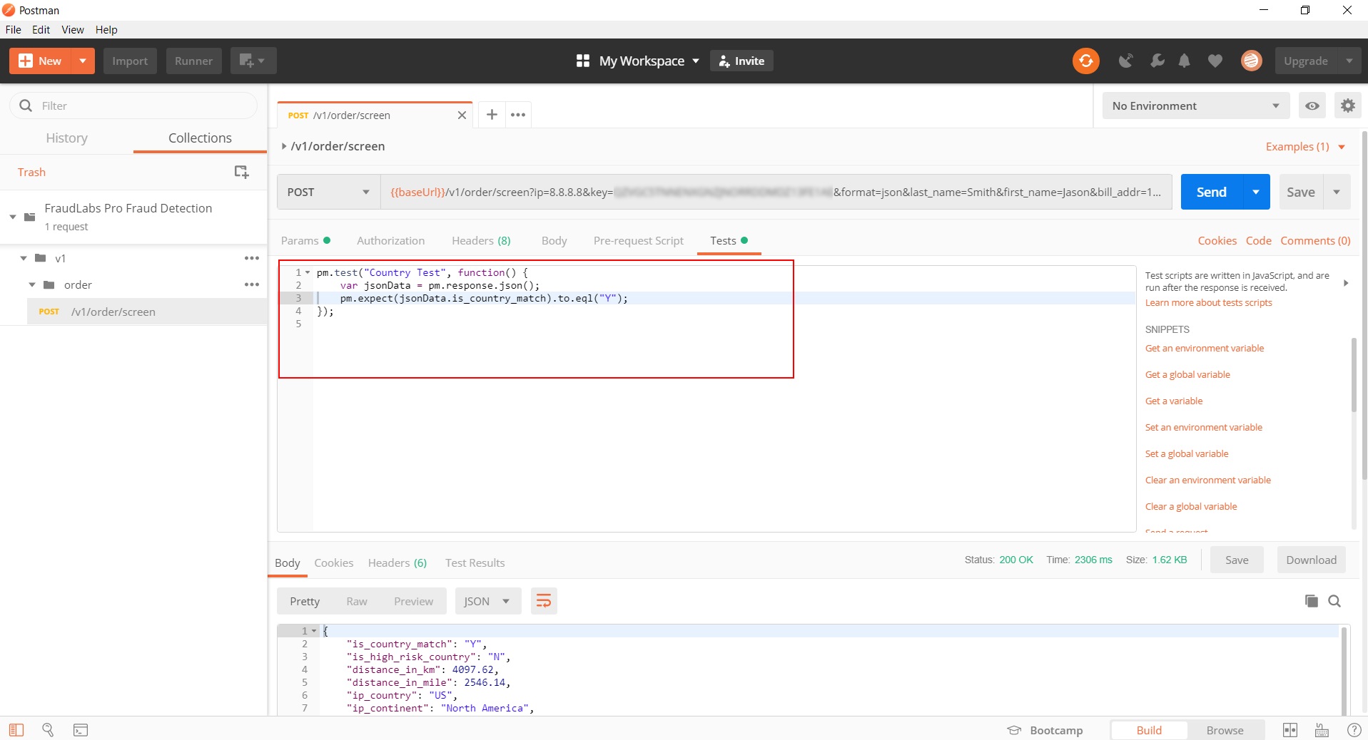
Task: Collapse the v1 folder
Action: click(x=24, y=258)
